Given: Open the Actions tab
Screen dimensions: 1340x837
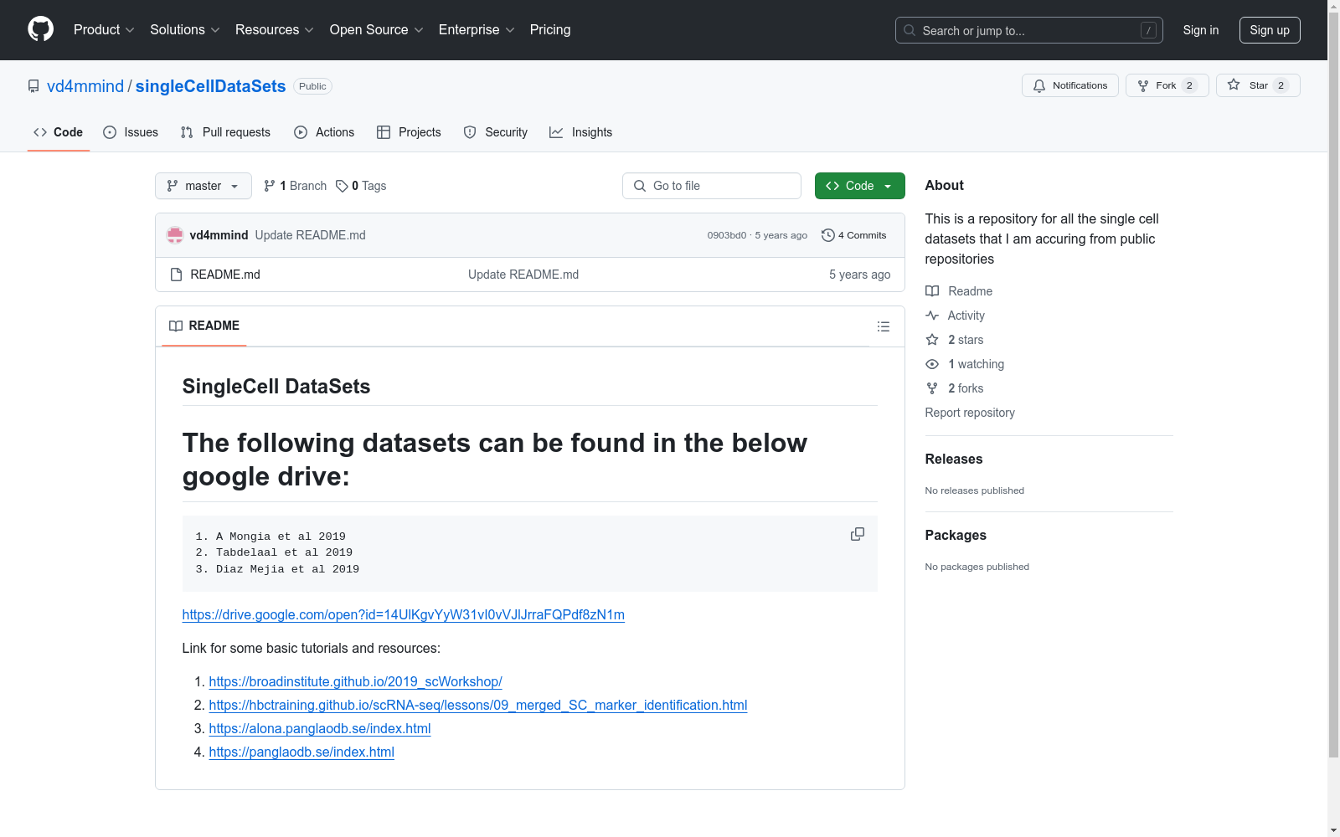Looking at the screenshot, I should point(324,132).
